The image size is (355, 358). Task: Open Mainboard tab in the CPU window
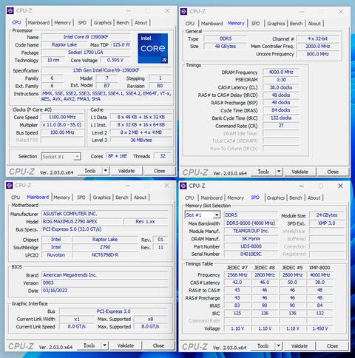click(x=38, y=23)
